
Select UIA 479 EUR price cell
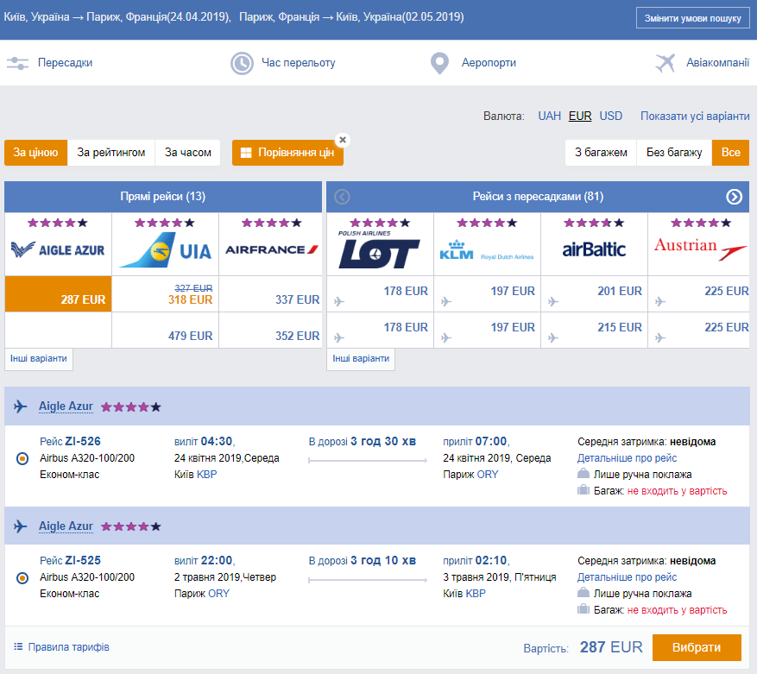pyautogui.click(x=165, y=331)
